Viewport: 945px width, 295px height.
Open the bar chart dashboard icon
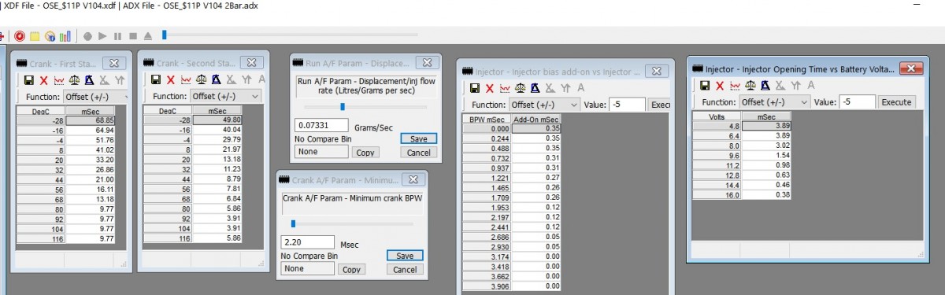pyautogui.click(x=65, y=36)
